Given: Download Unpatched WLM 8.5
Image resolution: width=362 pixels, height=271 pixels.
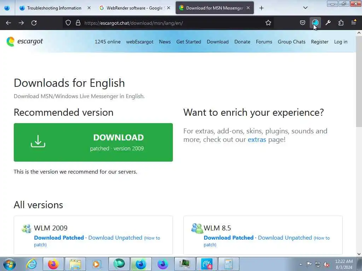Looking at the screenshot, I should (x=285, y=238).
